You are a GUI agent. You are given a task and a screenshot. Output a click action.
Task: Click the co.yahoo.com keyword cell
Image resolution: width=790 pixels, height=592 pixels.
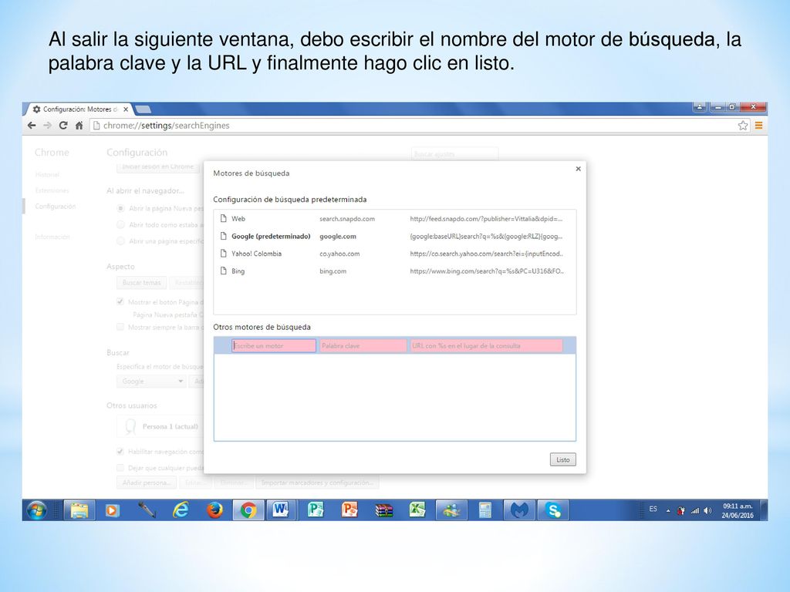click(339, 254)
